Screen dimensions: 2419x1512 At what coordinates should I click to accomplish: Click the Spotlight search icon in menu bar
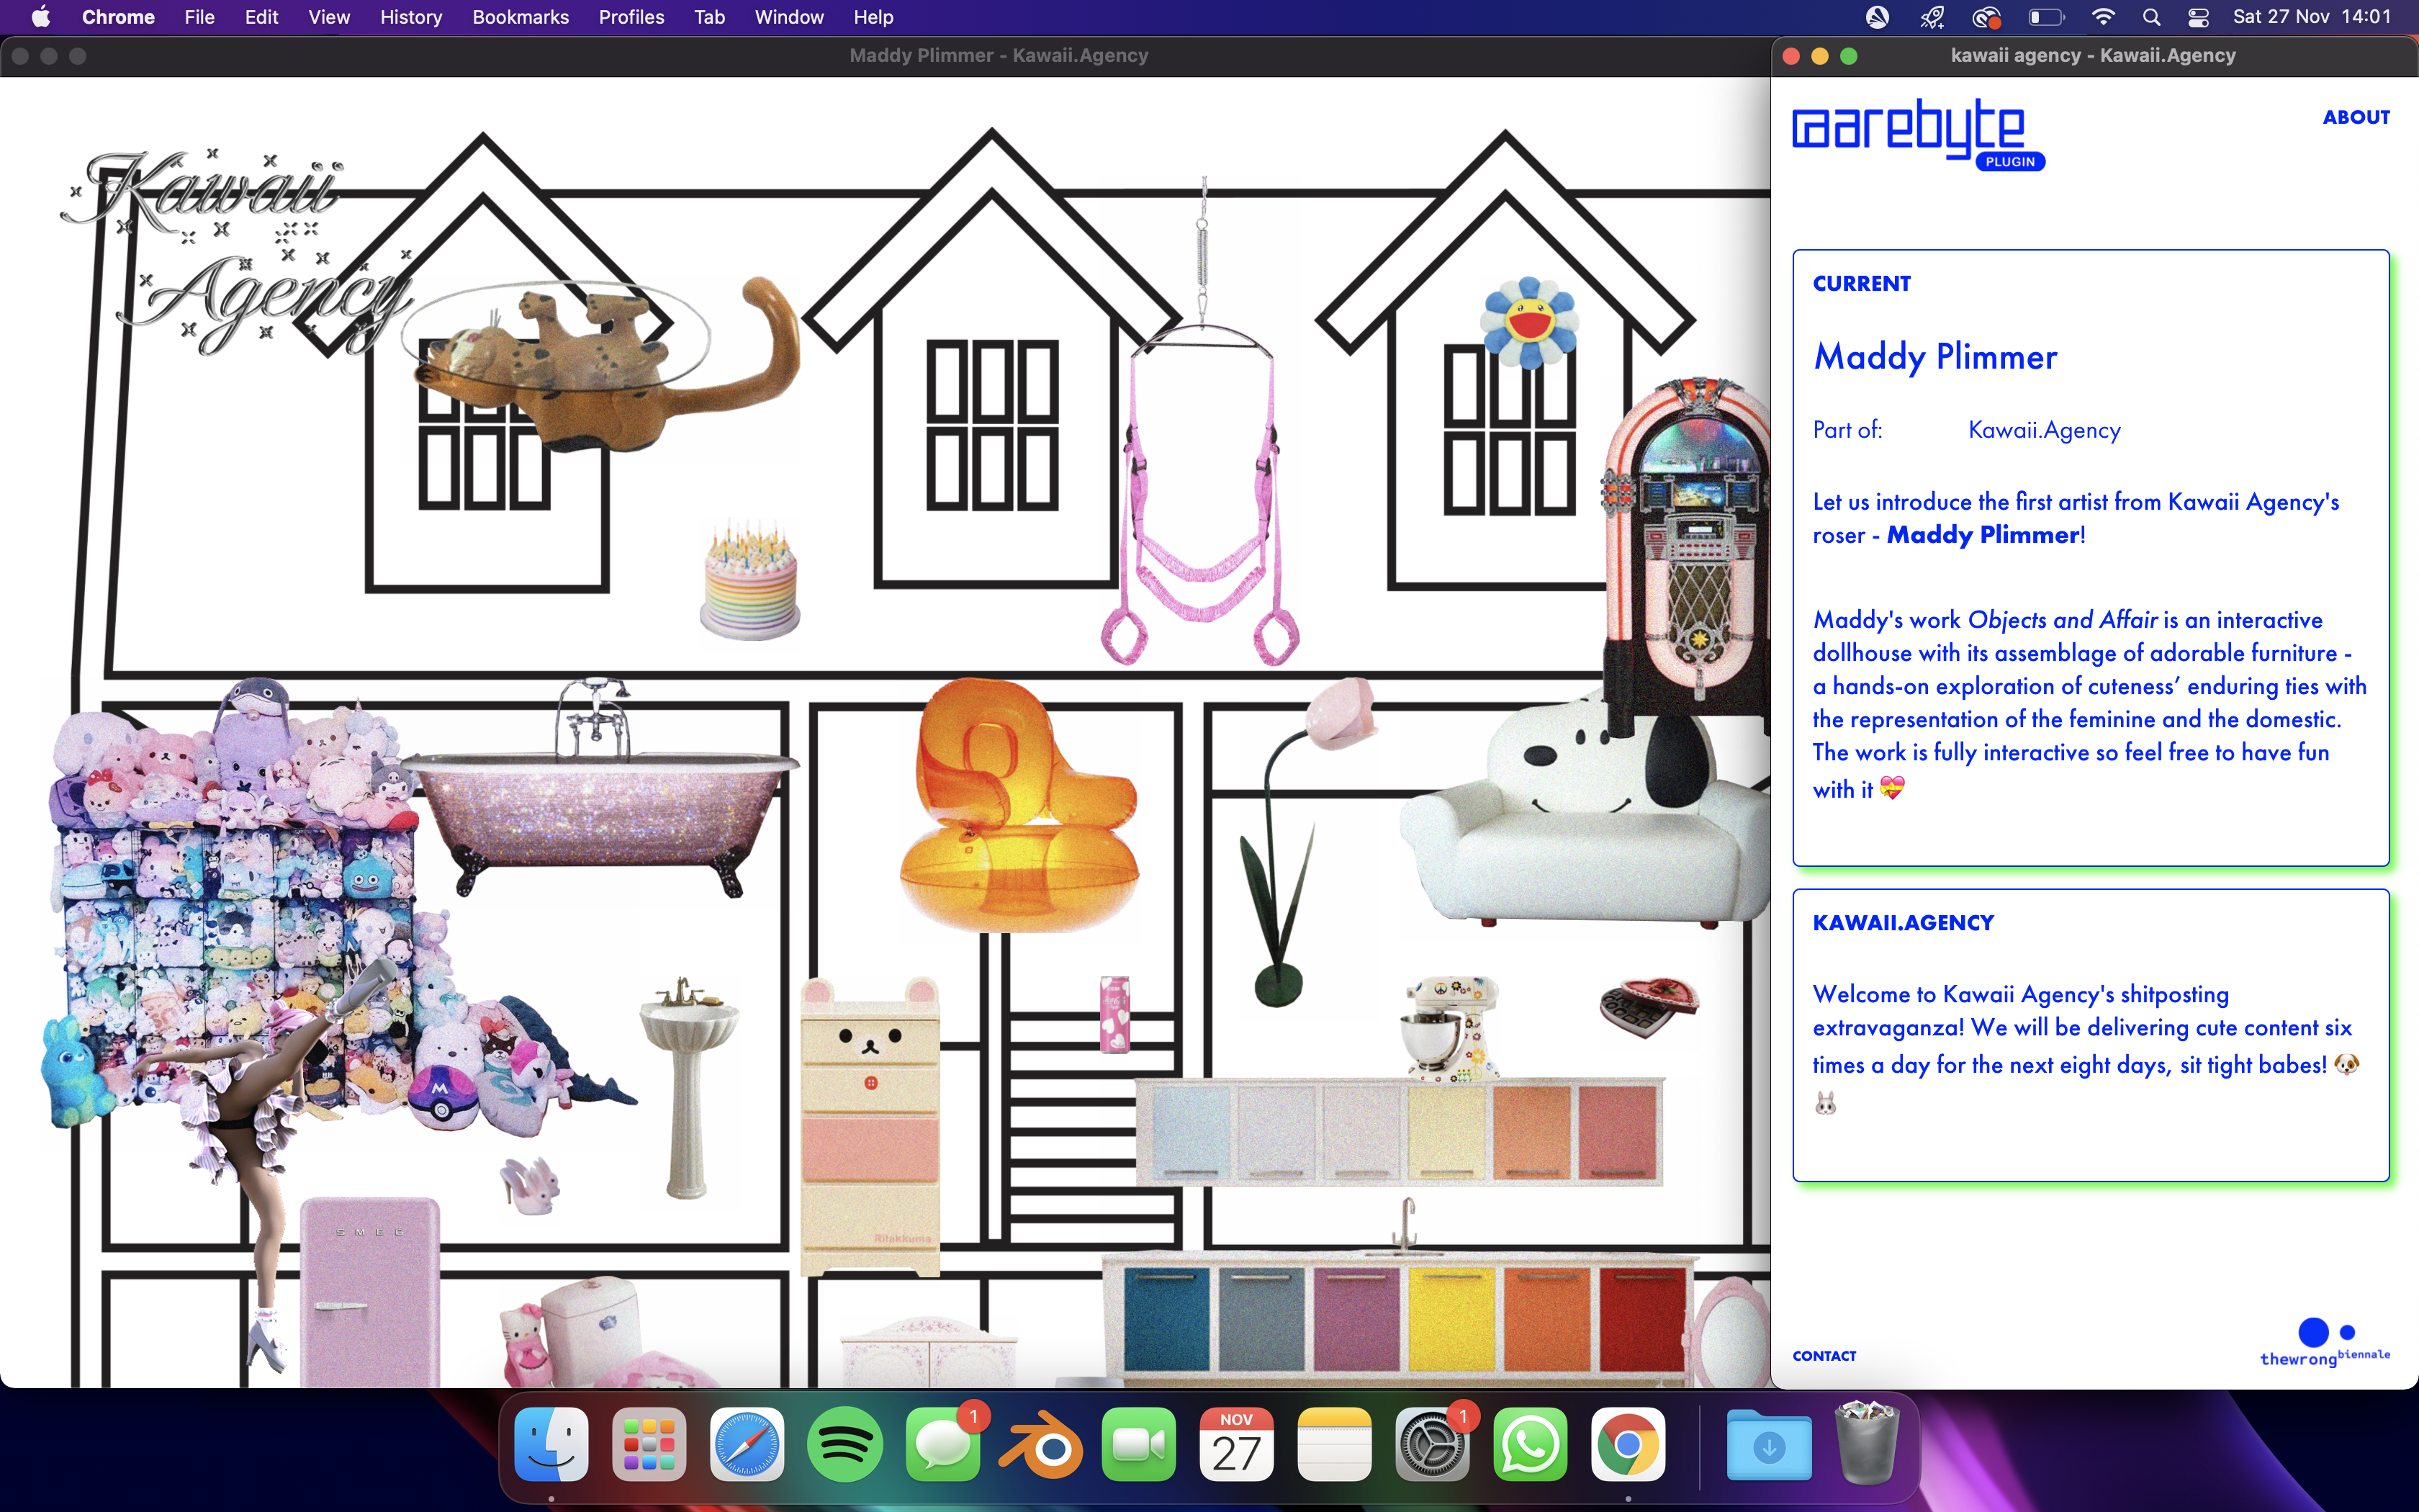[x=2151, y=17]
